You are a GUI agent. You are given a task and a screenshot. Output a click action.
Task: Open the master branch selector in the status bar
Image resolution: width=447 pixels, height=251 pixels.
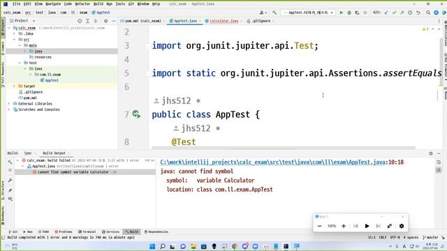coord(430,237)
